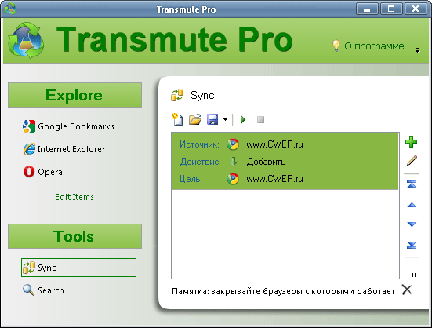The width and height of the screenshot is (432, 328).
Task: Save the sync collection
Action: point(212,119)
